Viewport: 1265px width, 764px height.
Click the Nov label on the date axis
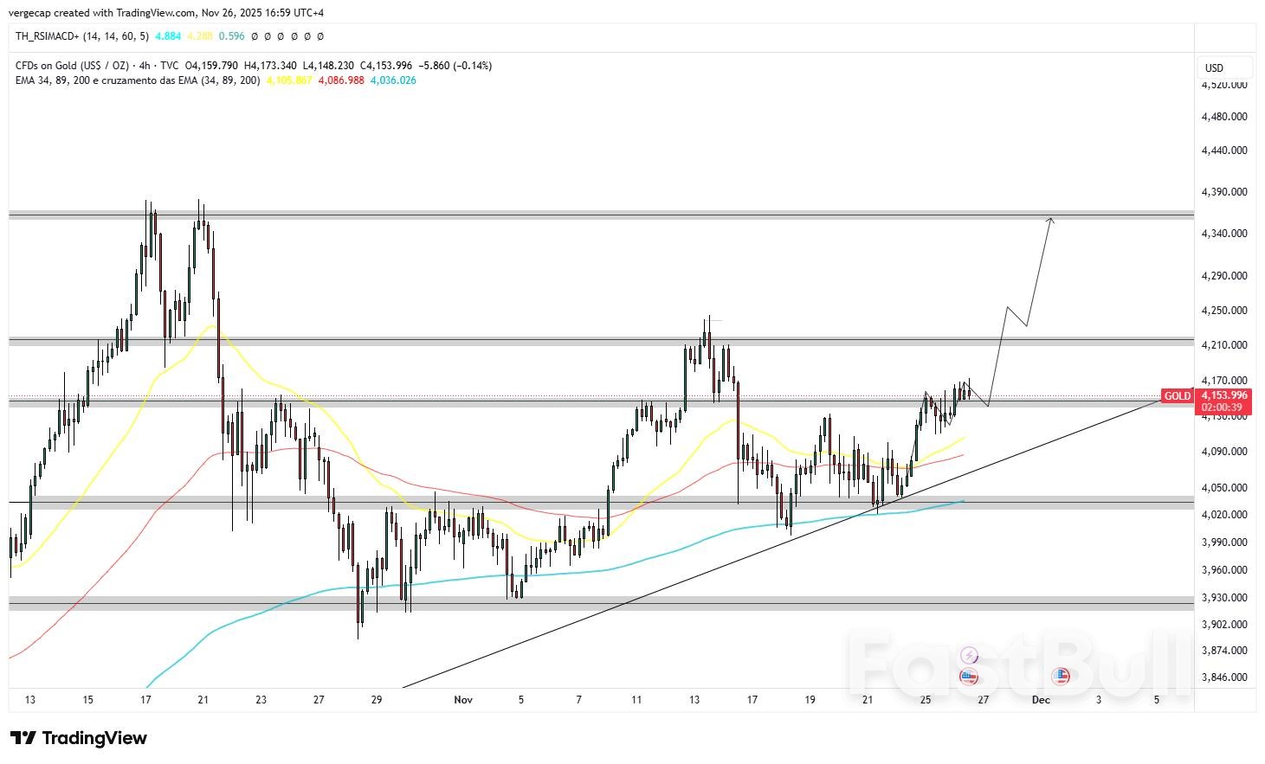coord(464,699)
